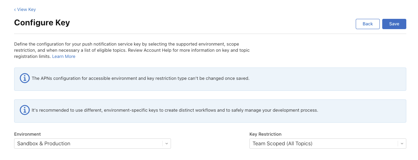The width and height of the screenshot is (418, 160).
Task: Click the APNs configuration can't be changed message
Action: coord(140,78)
